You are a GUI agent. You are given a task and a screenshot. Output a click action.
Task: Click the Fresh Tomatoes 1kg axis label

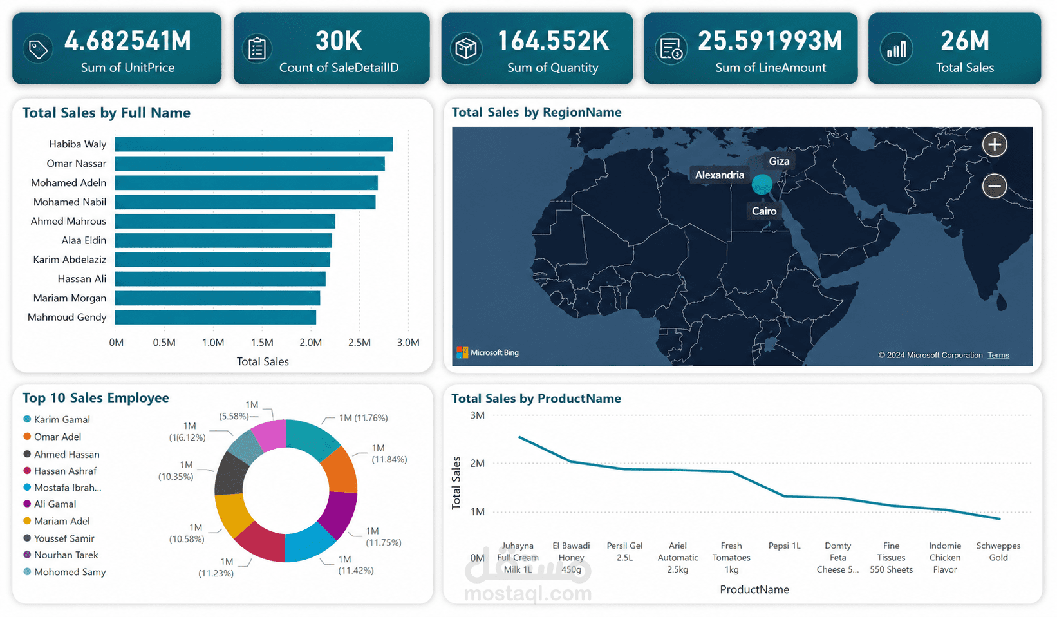pos(731,558)
